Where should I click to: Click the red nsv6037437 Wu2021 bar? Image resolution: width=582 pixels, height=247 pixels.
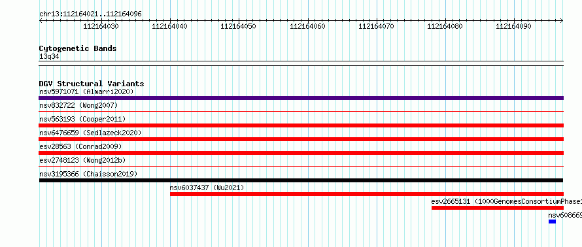[367, 194]
